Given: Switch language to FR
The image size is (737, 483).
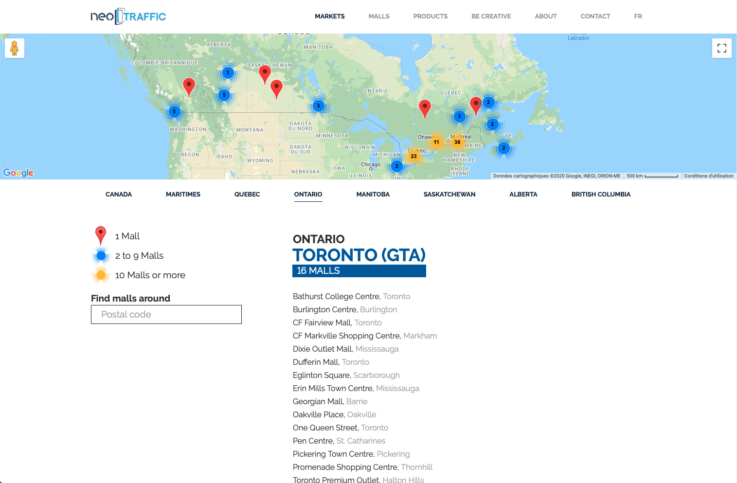Looking at the screenshot, I should (638, 17).
